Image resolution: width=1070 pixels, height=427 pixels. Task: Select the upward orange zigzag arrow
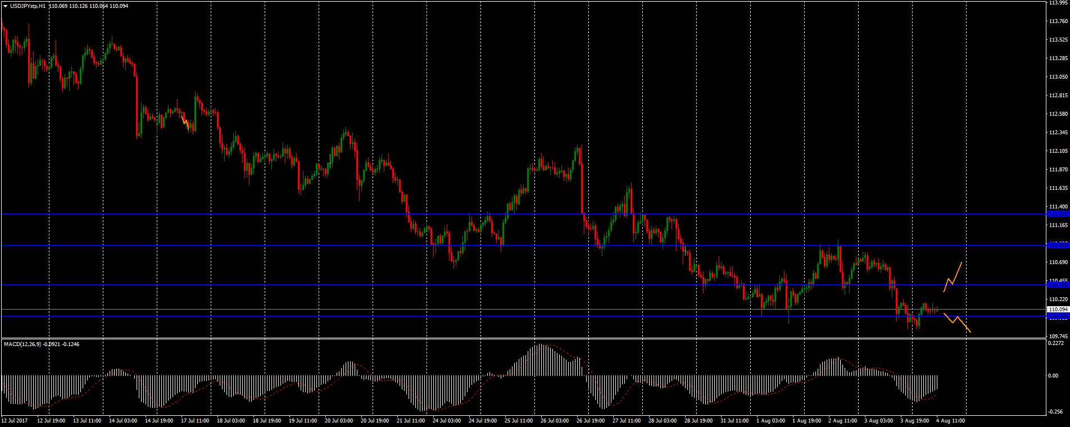pyautogui.click(x=953, y=278)
